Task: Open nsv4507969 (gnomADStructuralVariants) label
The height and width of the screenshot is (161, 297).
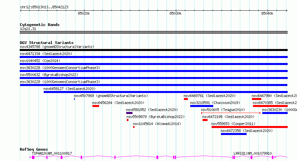Action: pyautogui.click(x=111, y=96)
